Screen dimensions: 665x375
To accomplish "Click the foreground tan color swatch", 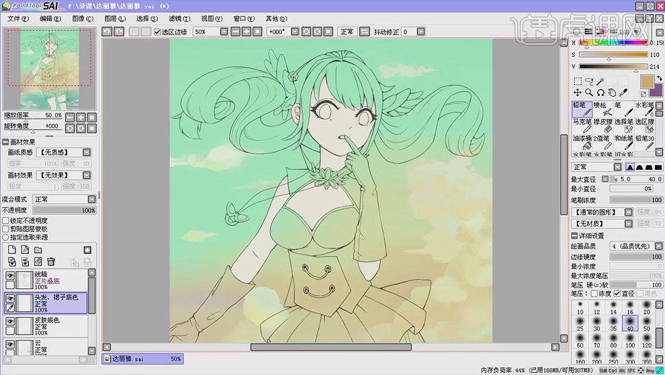I will [646, 81].
